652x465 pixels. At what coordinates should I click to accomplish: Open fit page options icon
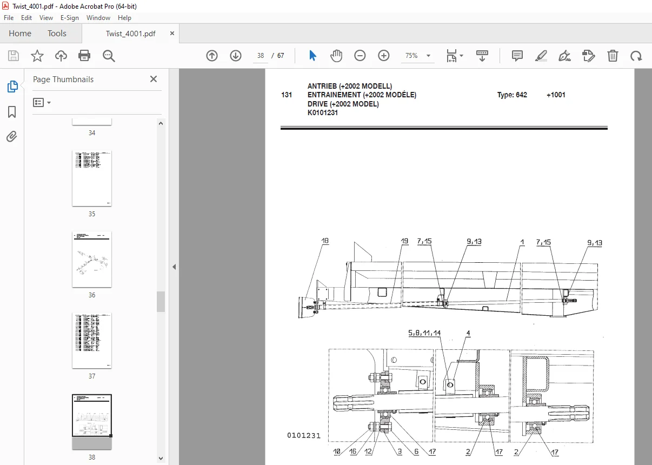coord(455,56)
